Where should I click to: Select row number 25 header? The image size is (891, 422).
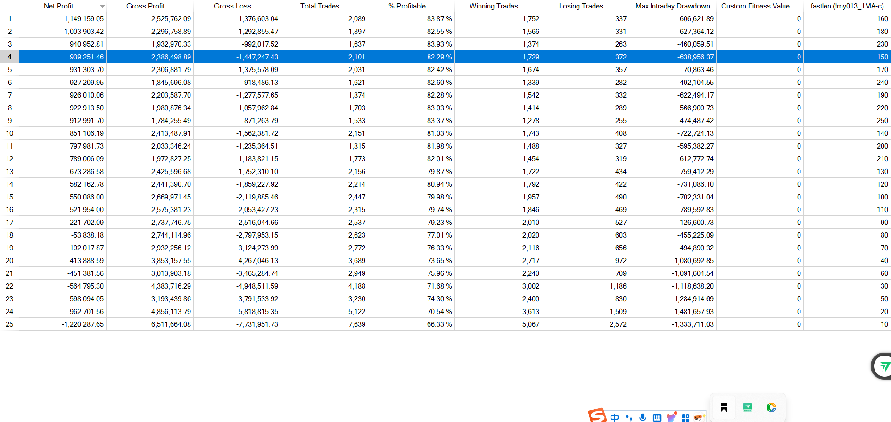coord(9,324)
